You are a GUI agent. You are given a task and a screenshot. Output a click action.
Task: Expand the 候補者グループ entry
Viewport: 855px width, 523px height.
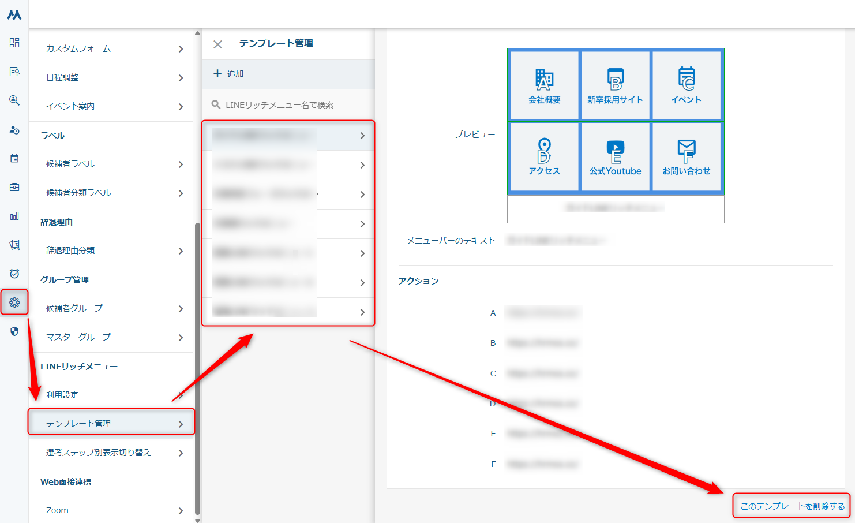point(111,308)
